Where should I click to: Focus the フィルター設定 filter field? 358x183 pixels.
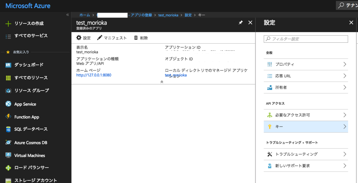[x=306, y=39]
